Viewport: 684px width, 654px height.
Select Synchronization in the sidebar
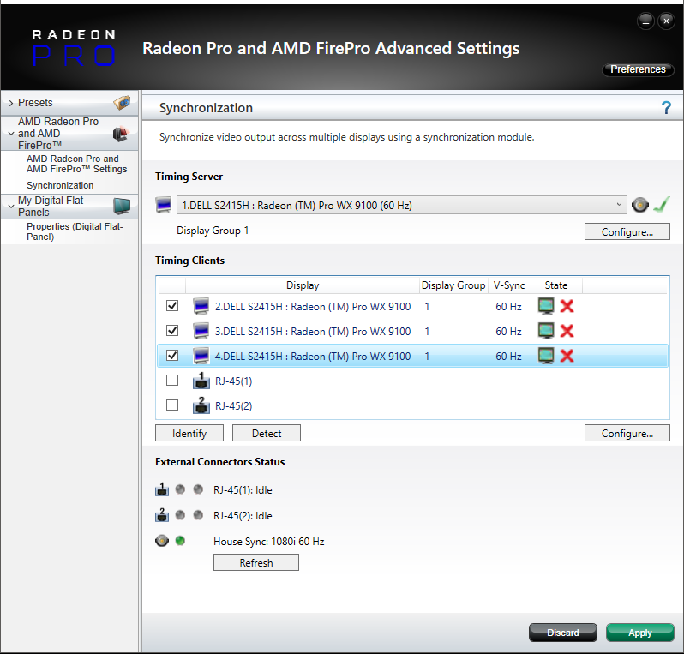(60, 185)
